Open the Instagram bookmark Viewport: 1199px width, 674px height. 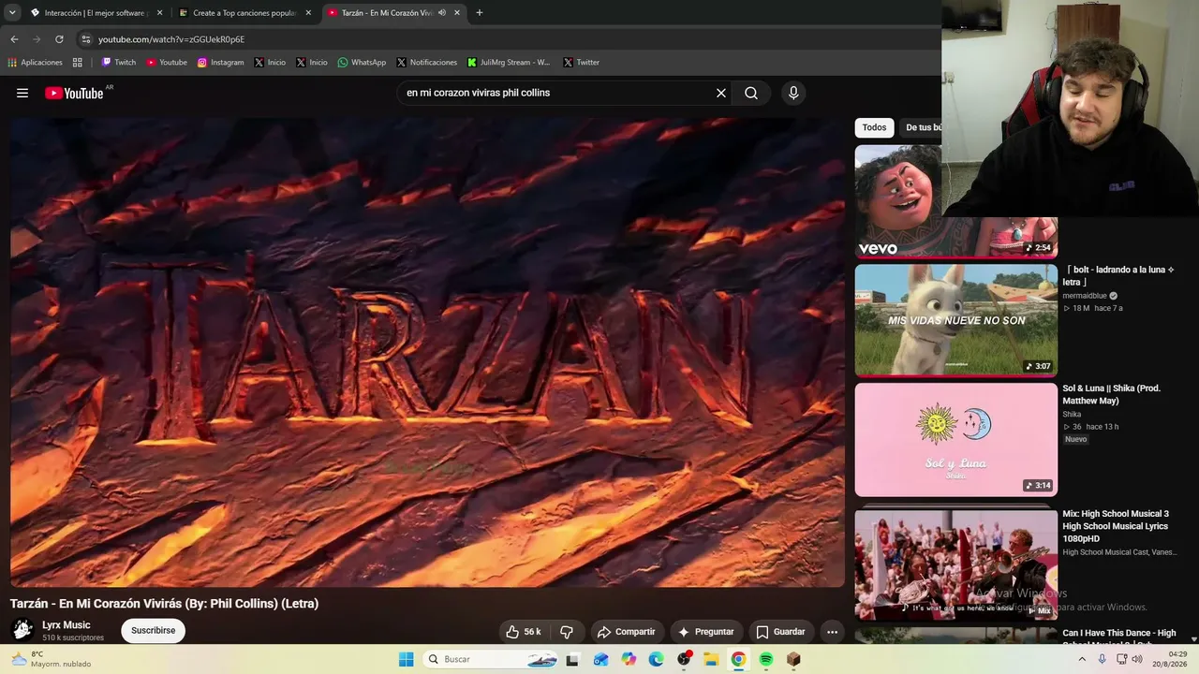click(220, 63)
